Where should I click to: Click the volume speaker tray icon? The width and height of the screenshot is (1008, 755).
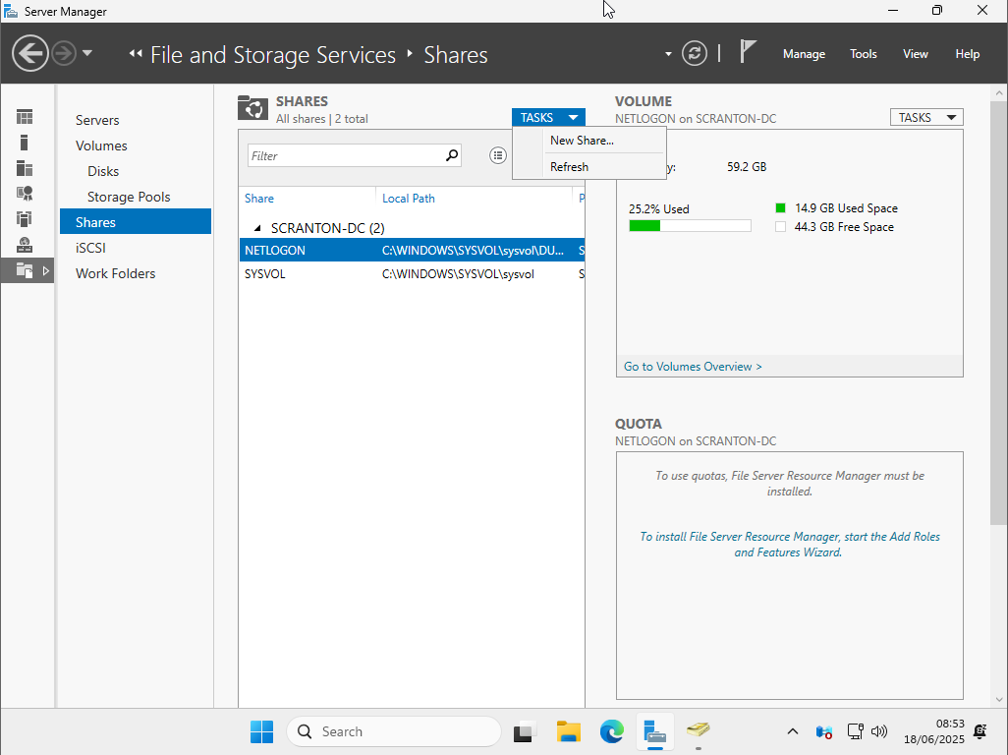tap(878, 731)
